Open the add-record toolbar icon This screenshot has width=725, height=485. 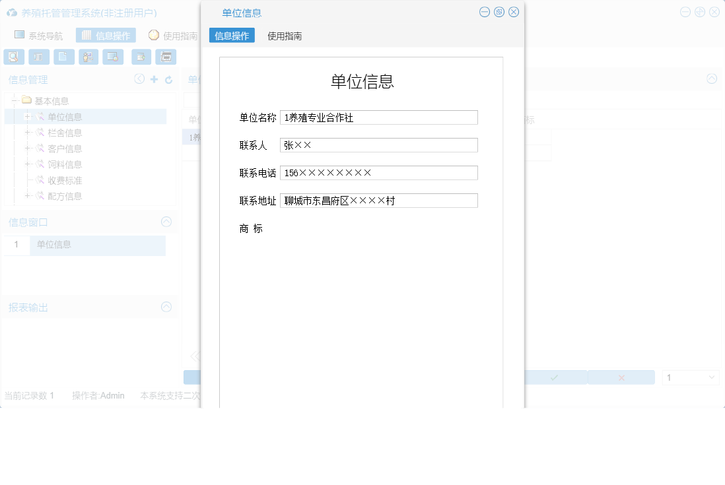pyautogui.click(x=141, y=57)
